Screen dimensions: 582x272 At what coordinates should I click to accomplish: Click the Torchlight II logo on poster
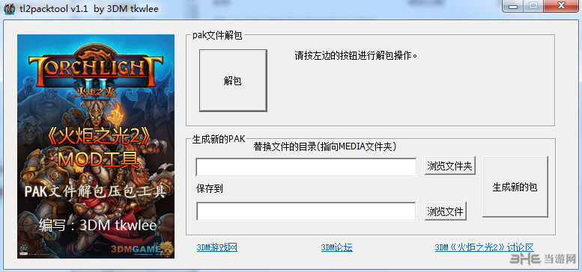click(96, 73)
